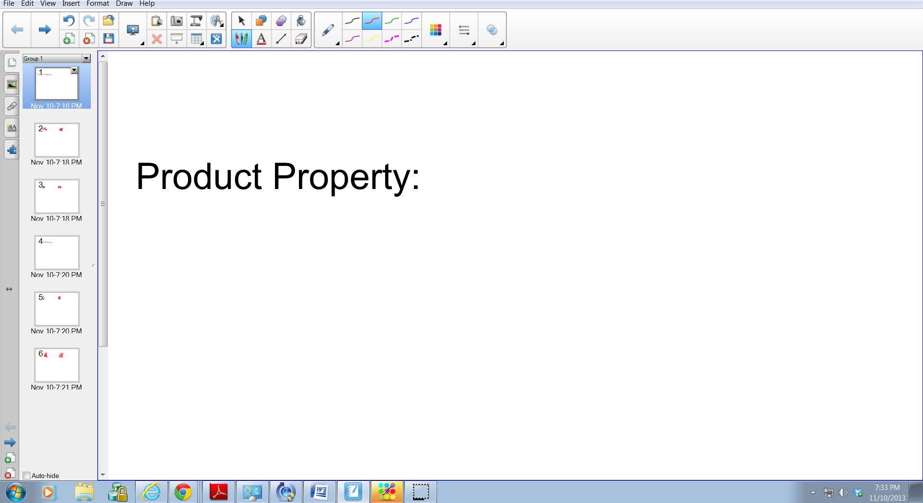This screenshot has width=923, height=503.
Task: Open the Group 1 dropdown
Action: click(86, 58)
